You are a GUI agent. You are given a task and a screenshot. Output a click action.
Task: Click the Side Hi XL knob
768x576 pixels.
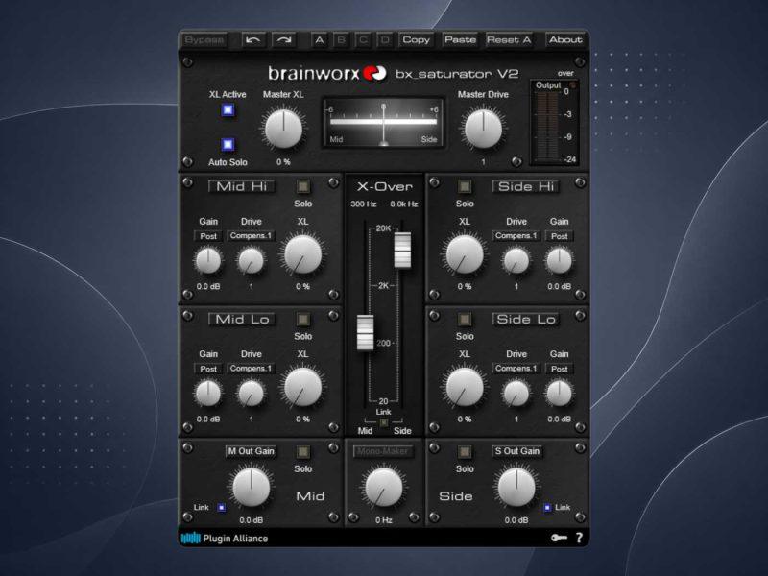pos(465,254)
